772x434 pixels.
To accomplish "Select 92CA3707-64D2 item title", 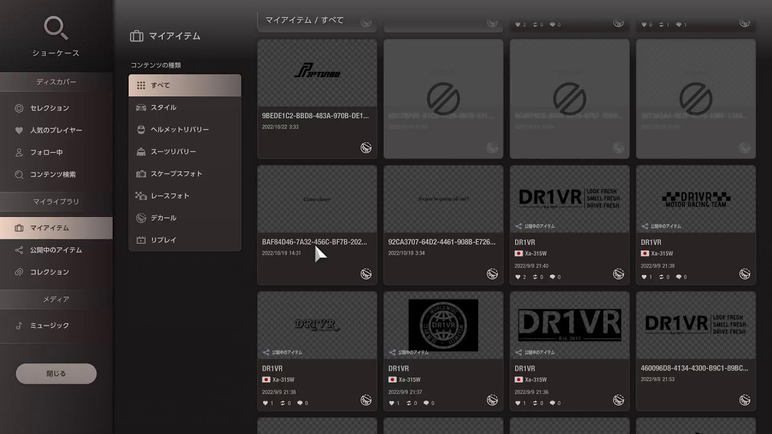I will pos(442,242).
